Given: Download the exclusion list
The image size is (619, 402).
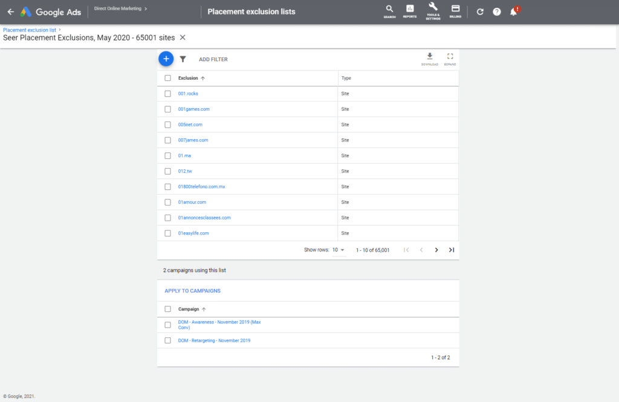Looking at the screenshot, I should (429, 57).
